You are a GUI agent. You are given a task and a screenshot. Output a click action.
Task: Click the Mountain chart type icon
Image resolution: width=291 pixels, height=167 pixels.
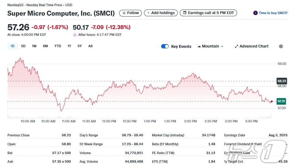click(x=199, y=46)
